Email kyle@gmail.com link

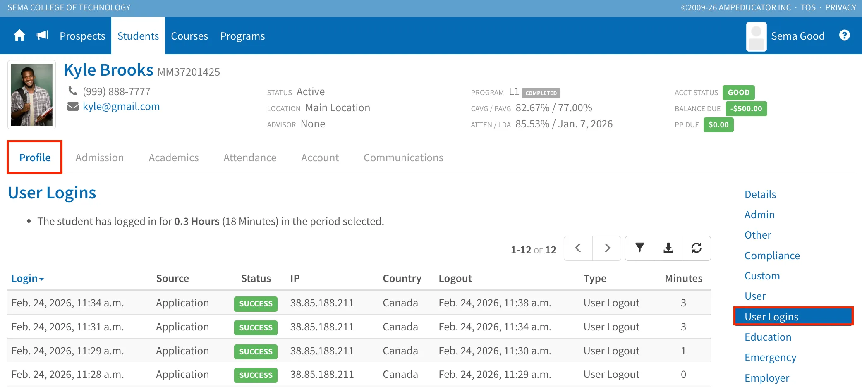pyautogui.click(x=121, y=107)
